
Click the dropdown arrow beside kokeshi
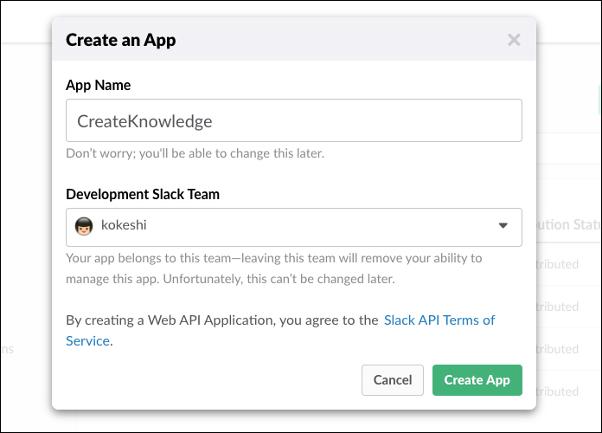503,226
